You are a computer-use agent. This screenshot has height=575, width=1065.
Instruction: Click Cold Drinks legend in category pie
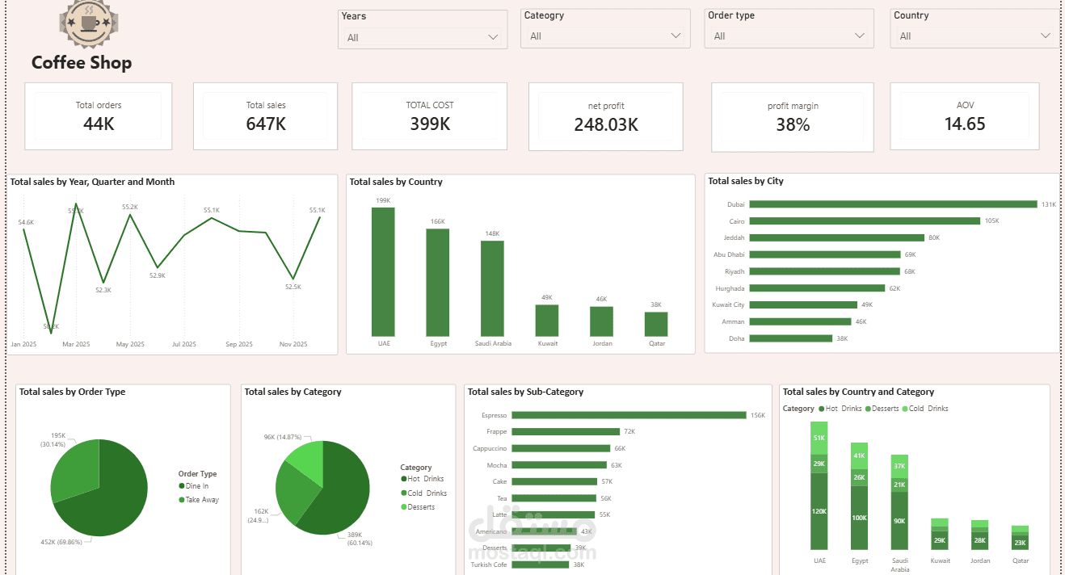tap(423, 493)
